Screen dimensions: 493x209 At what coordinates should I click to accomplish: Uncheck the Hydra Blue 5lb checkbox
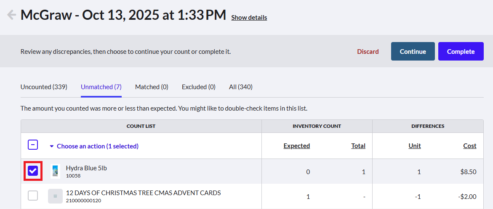[33, 171]
